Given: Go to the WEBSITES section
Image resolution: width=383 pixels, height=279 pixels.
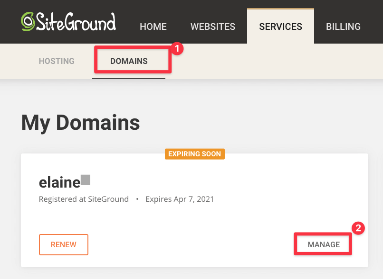Looking at the screenshot, I should click(x=213, y=27).
